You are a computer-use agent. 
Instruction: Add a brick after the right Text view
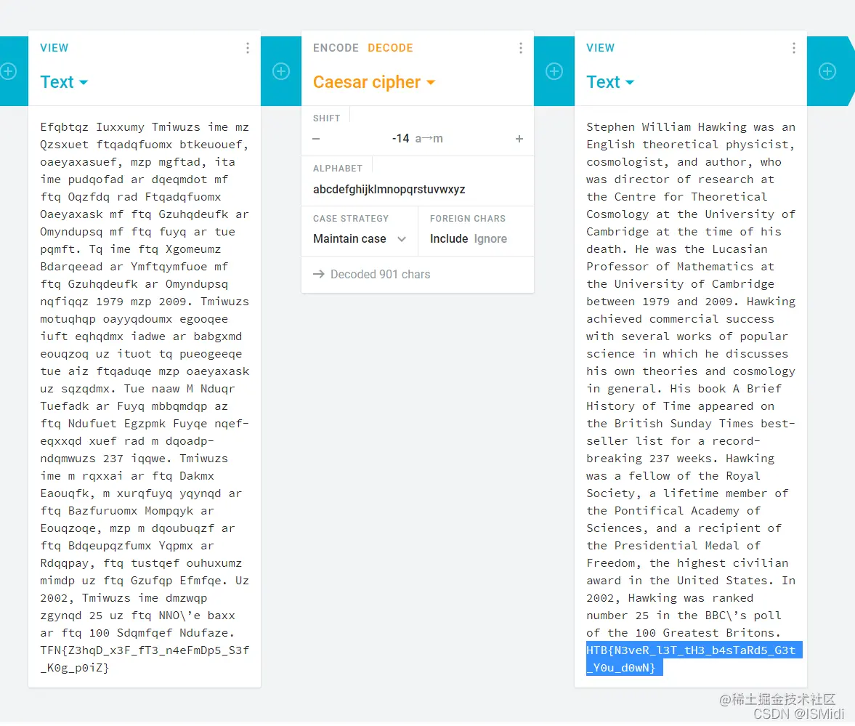click(x=827, y=71)
